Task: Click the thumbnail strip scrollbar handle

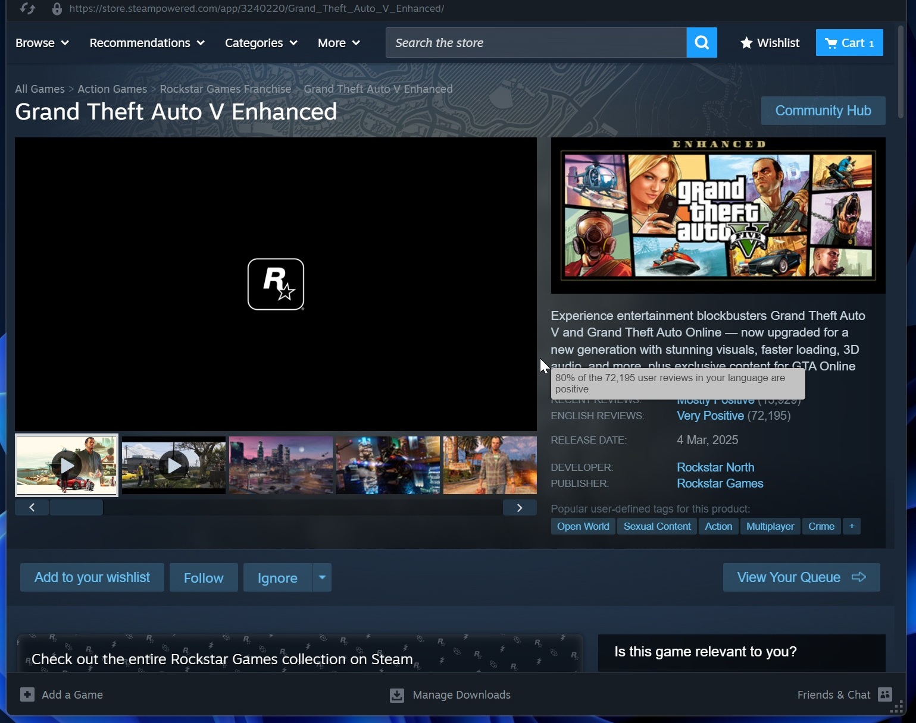Action: pos(76,507)
